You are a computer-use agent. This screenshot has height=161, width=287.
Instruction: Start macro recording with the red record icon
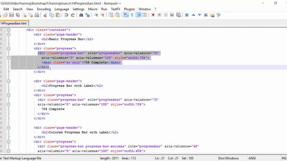pyautogui.click(x=153, y=15)
